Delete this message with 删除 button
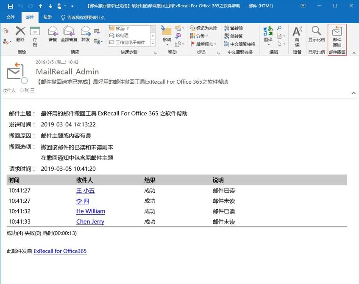Screen dimensions: 359x284 (x=20, y=34)
